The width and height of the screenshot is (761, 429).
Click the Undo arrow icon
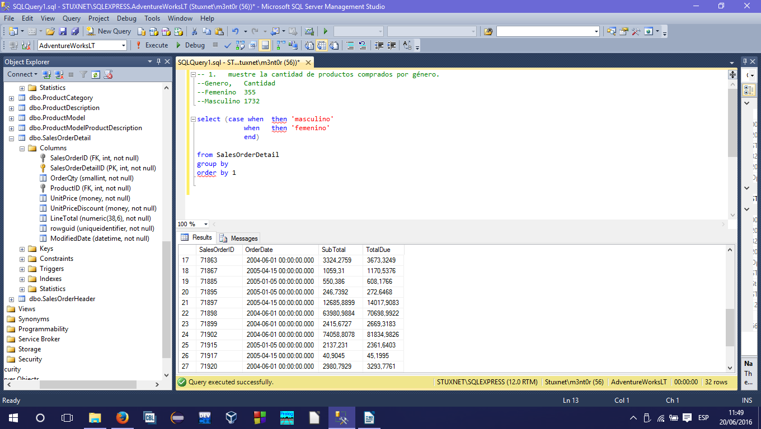(236, 31)
